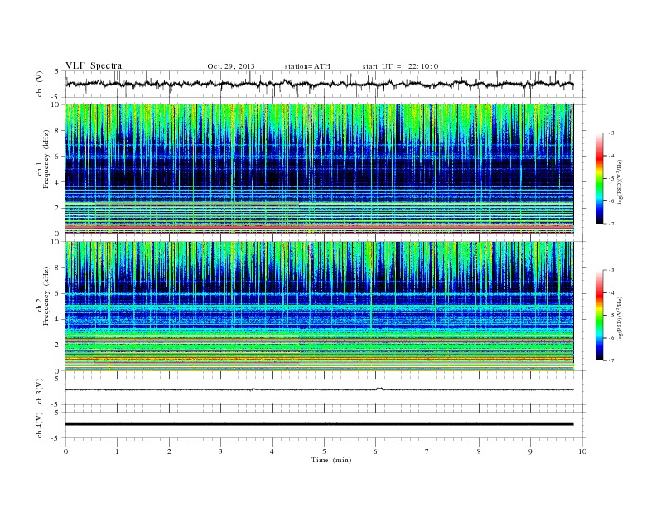Click the ch.1 'Frequency (kHz)' axis label
This screenshot has width=656, height=507.
[46, 159]
